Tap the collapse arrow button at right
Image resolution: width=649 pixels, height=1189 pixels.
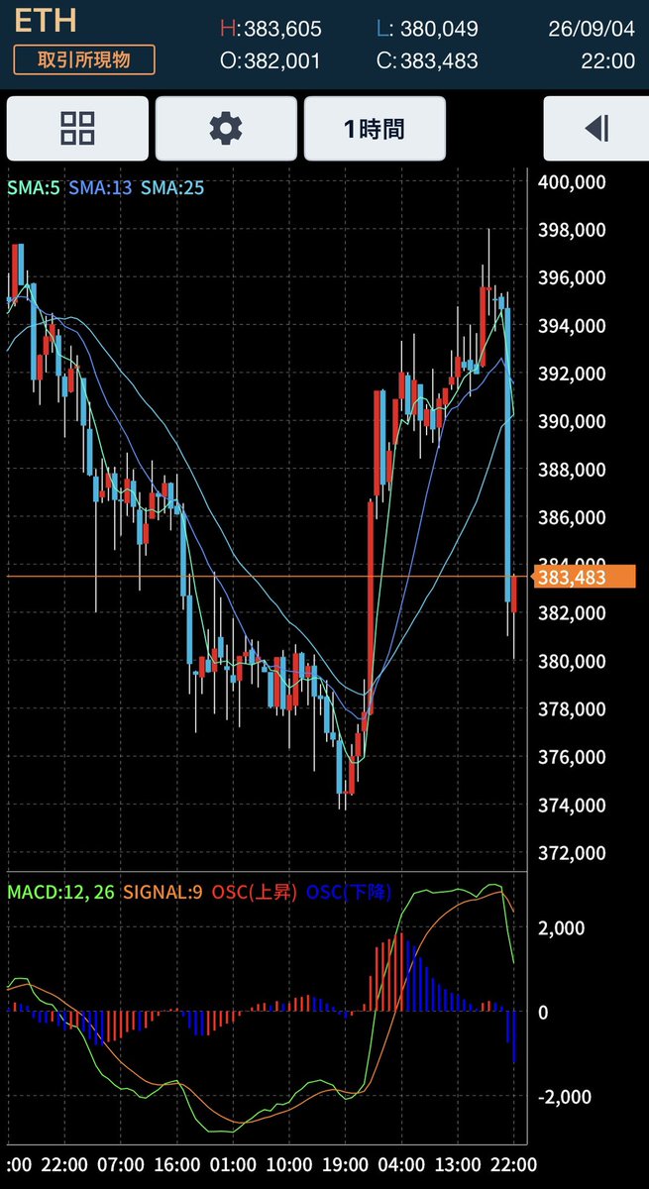(596, 128)
